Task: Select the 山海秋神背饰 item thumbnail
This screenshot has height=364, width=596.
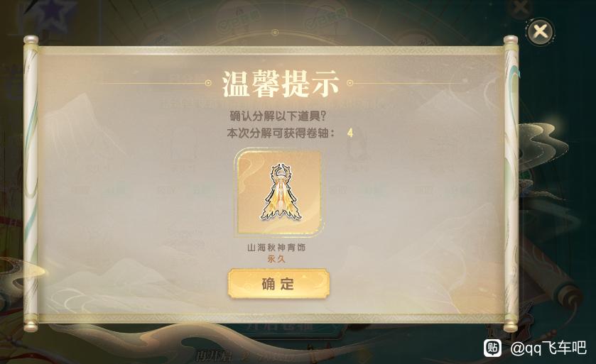Action: click(279, 192)
